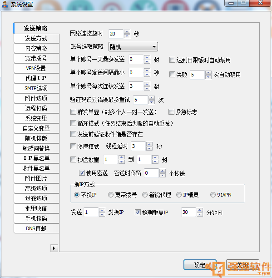Image resolution: width=272 pixels, height=278 pixels.
Task: Decrease daily send limit spinner arrow
Action: (147, 61)
